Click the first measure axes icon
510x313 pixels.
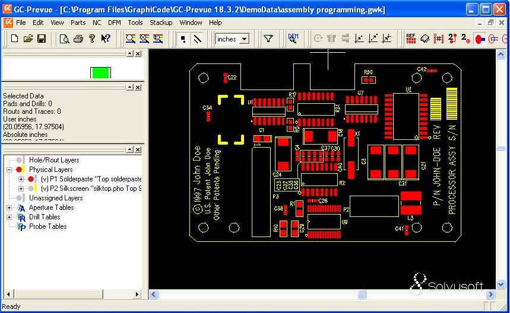(359, 39)
